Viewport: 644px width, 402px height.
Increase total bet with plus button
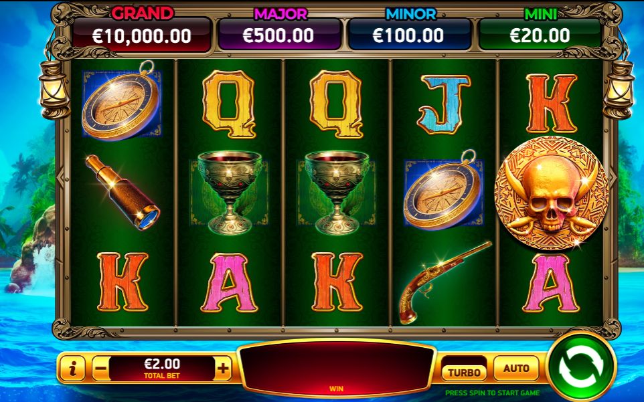223,369
